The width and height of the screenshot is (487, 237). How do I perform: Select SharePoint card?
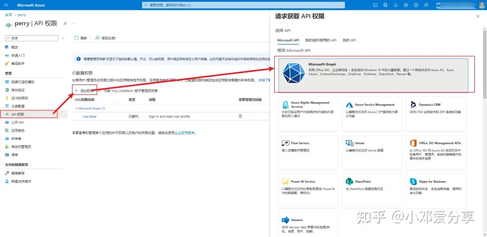point(372,191)
